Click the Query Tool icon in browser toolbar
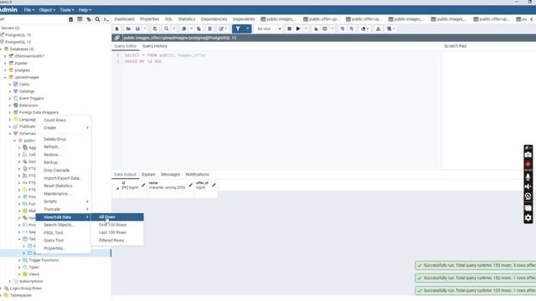536x301 pixels. (x=70, y=19)
